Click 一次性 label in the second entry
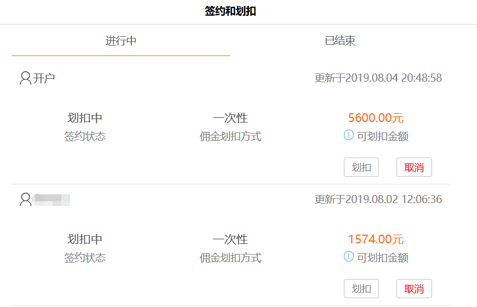The width and height of the screenshot is (477, 307). pyautogui.click(x=230, y=239)
